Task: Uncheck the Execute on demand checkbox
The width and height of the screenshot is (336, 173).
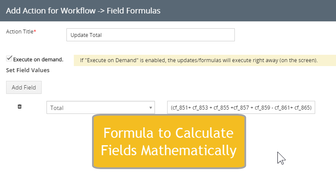Action: point(9,58)
